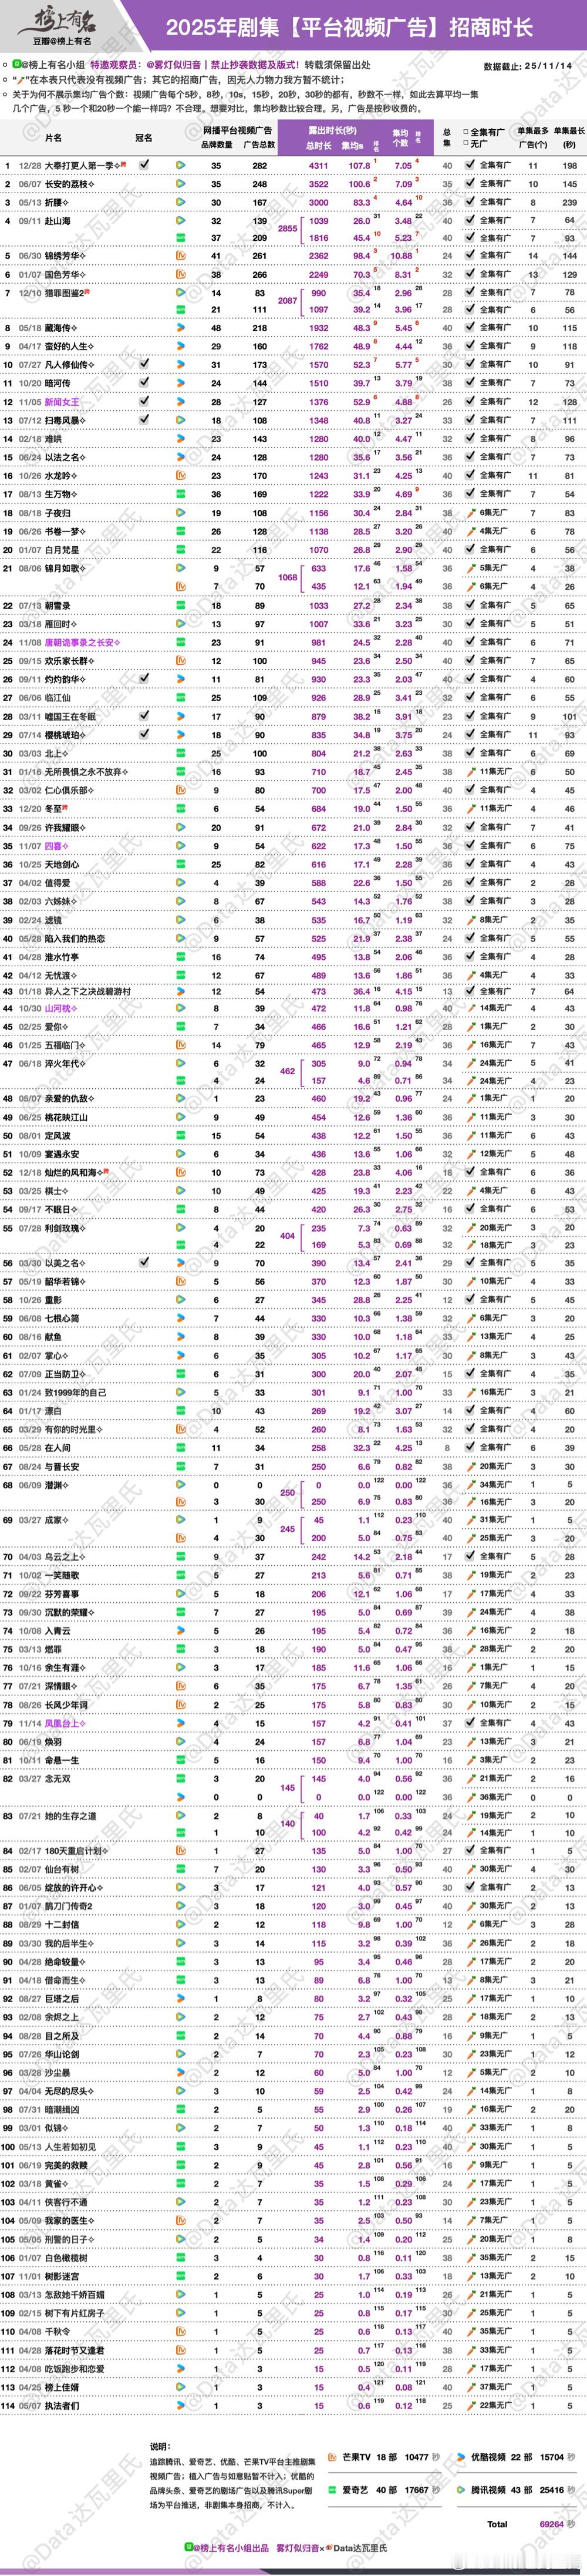
Task: Toggle the 冠名 checkmark for 大奉打更人第一季
Action: (144, 164)
